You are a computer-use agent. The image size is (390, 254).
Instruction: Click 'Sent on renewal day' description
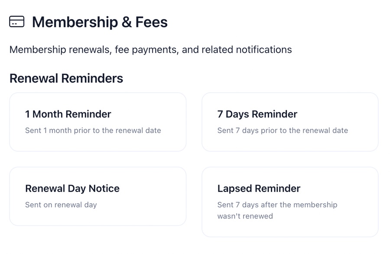click(x=61, y=205)
